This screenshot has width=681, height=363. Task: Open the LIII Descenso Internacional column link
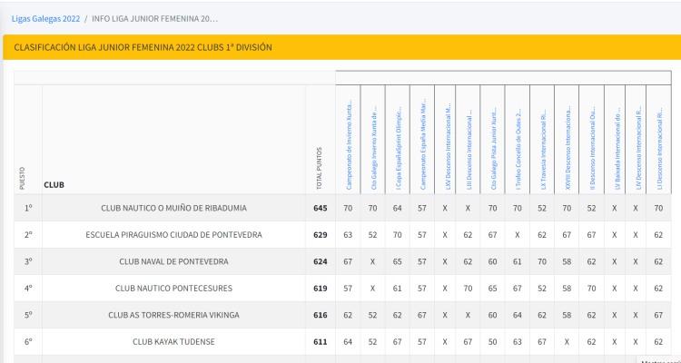click(470, 148)
